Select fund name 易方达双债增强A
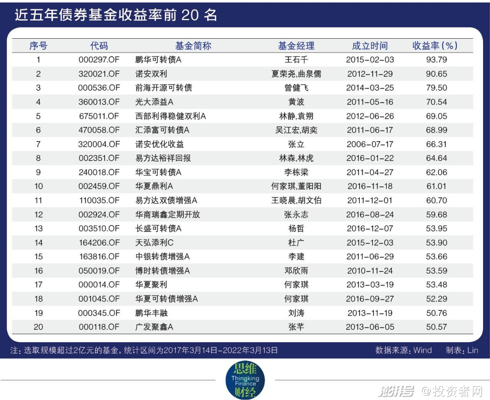The image size is (490, 400). tap(166, 200)
